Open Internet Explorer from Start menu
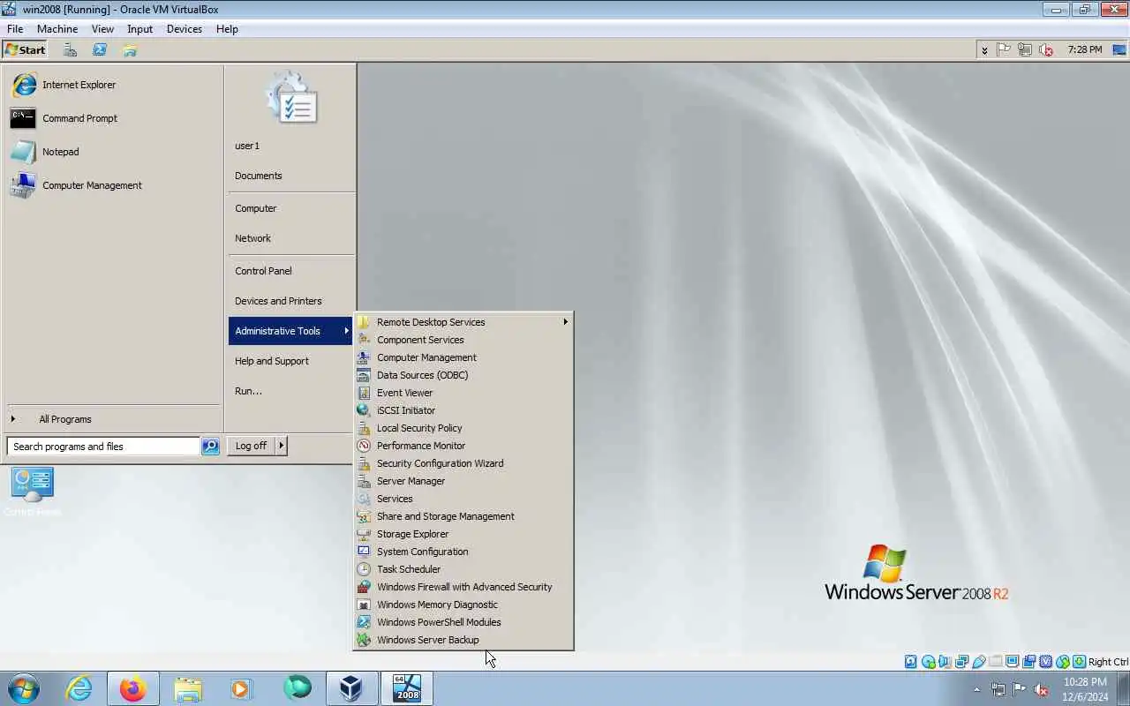The width and height of the screenshot is (1130, 706). pyautogui.click(x=112, y=85)
